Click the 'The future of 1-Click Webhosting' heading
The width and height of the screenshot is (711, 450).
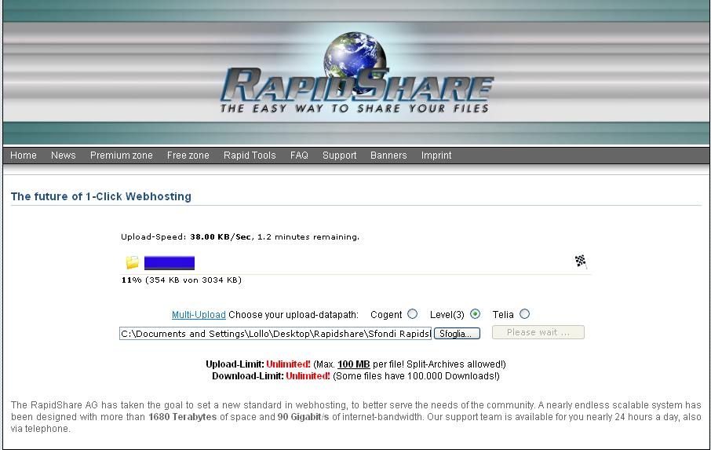(101, 196)
